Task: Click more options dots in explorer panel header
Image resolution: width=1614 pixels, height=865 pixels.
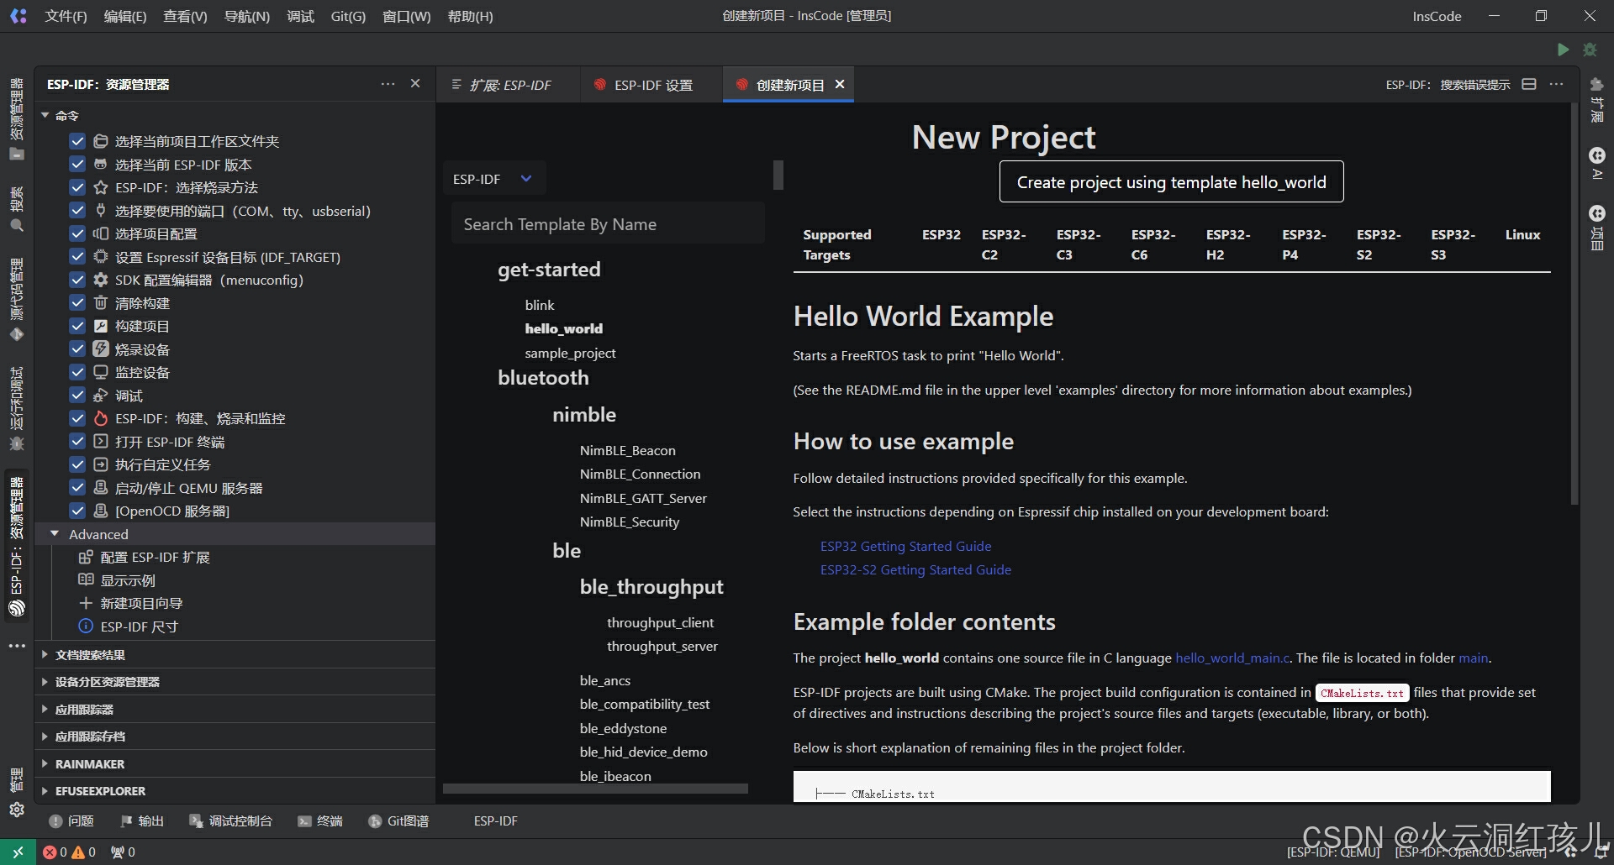Action: click(388, 84)
